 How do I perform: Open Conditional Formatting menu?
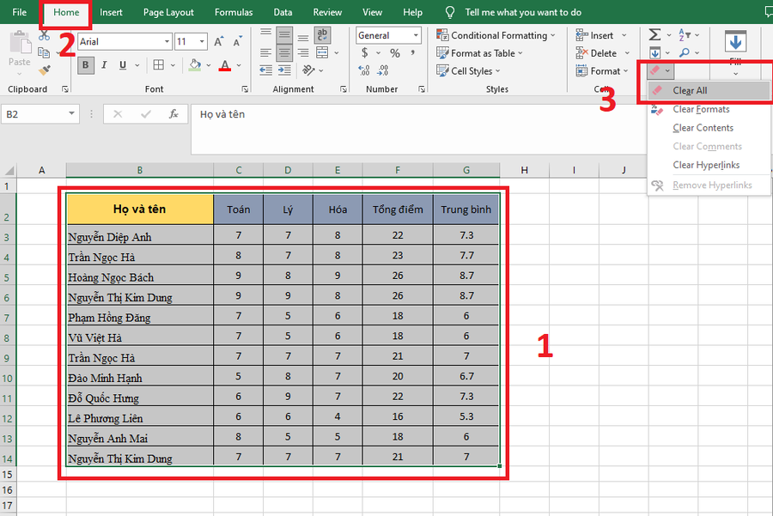point(496,35)
